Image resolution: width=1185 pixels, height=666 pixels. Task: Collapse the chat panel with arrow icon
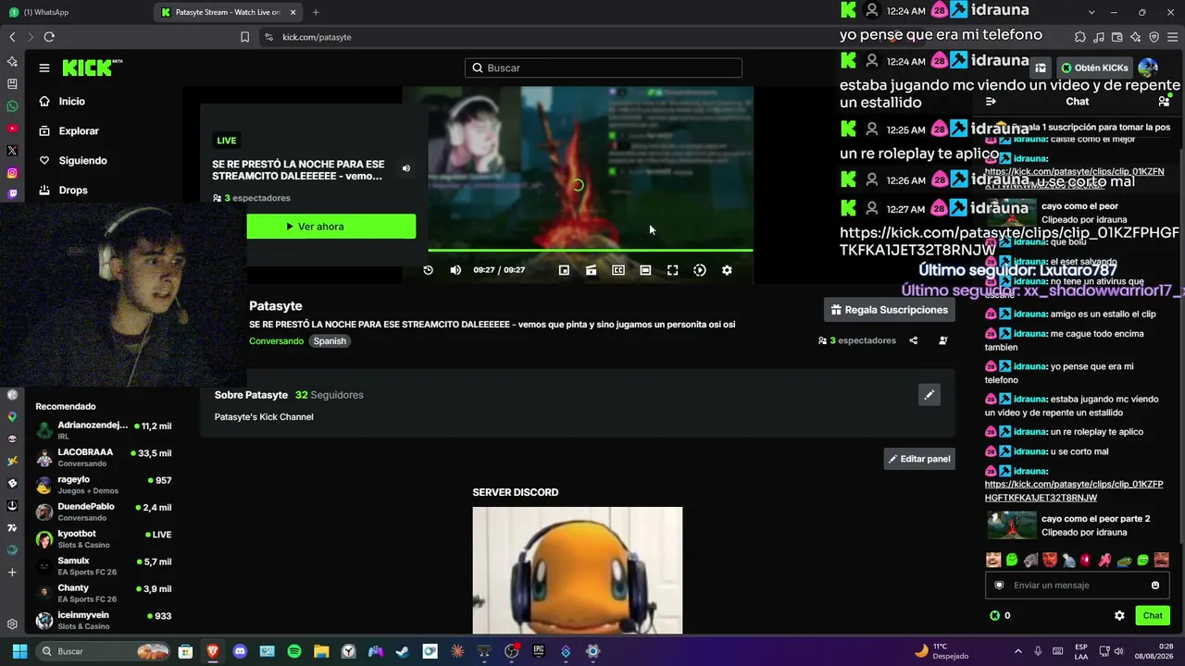coord(991,102)
